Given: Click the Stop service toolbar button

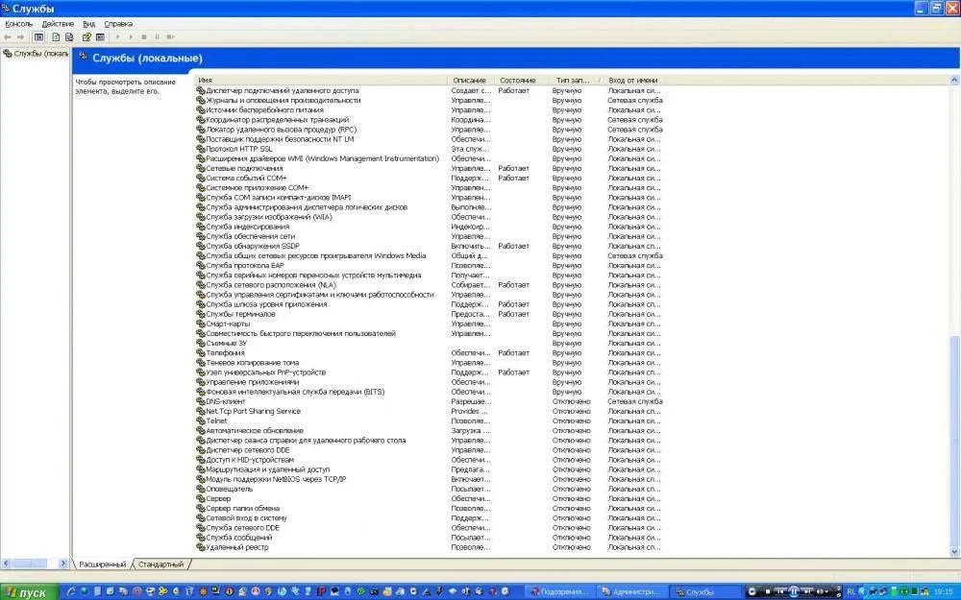Looking at the screenshot, I should coord(144,37).
